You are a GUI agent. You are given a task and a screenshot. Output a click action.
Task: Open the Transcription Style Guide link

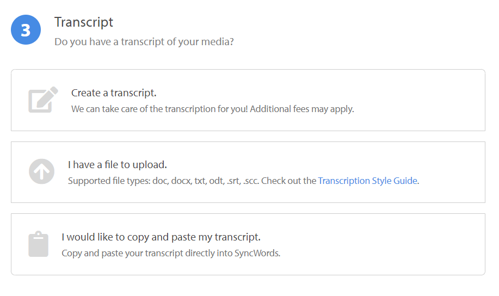[367, 181]
